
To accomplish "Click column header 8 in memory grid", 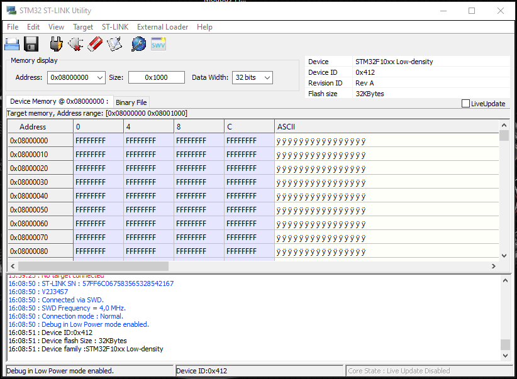I will click(x=199, y=126).
